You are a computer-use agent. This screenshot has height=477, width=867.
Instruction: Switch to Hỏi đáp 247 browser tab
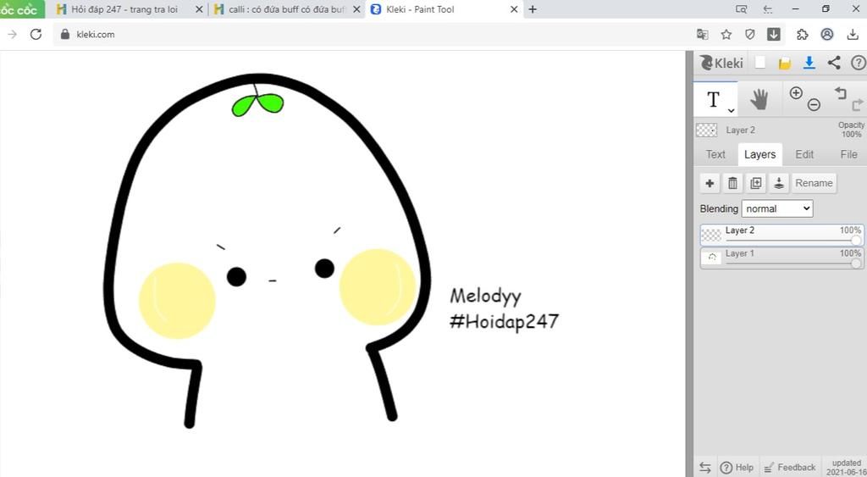click(125, 9)
